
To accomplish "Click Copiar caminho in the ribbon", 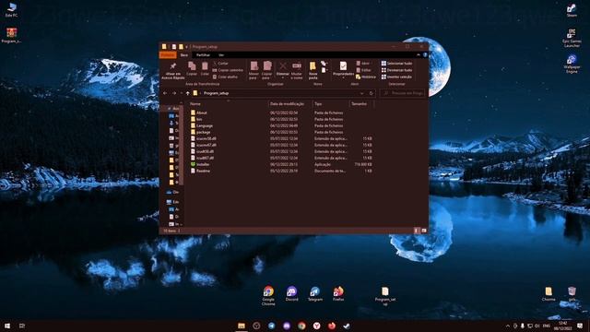I will point(228,70).
